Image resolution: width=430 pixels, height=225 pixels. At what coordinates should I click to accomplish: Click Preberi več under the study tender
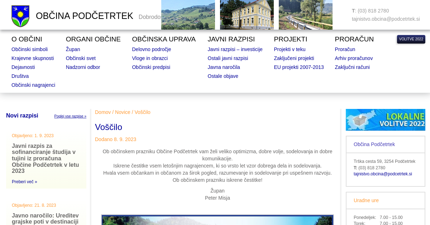(24, 182)
